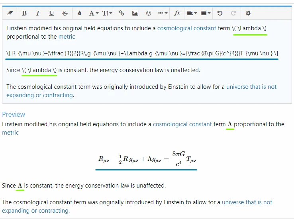This screenshot has width=294, height=223.
Task: Expand the font family dropdown
Action: point(94,13)
